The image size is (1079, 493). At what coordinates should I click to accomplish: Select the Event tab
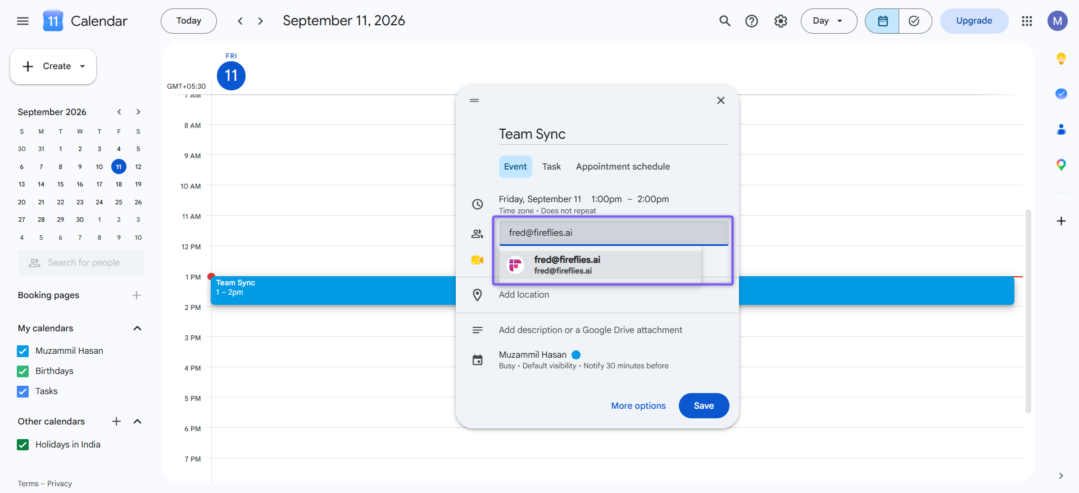[515, 167]
